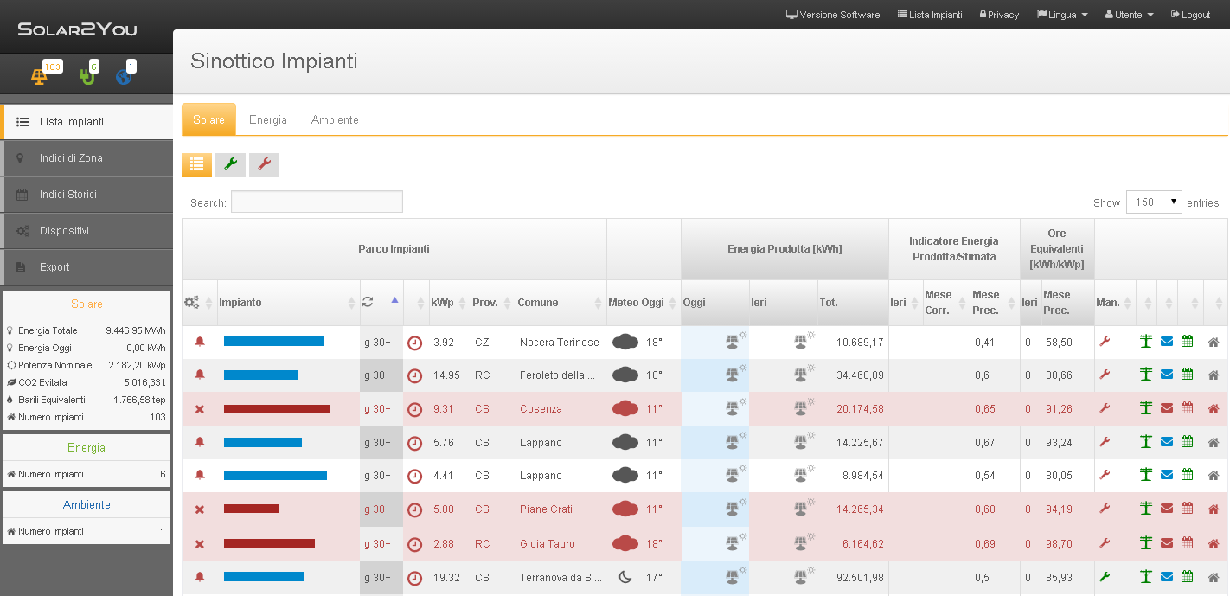The image size is (1230, 596).
Task: Click the mail envelope icon in Feroleto della row
Action: coord(1167,375)
